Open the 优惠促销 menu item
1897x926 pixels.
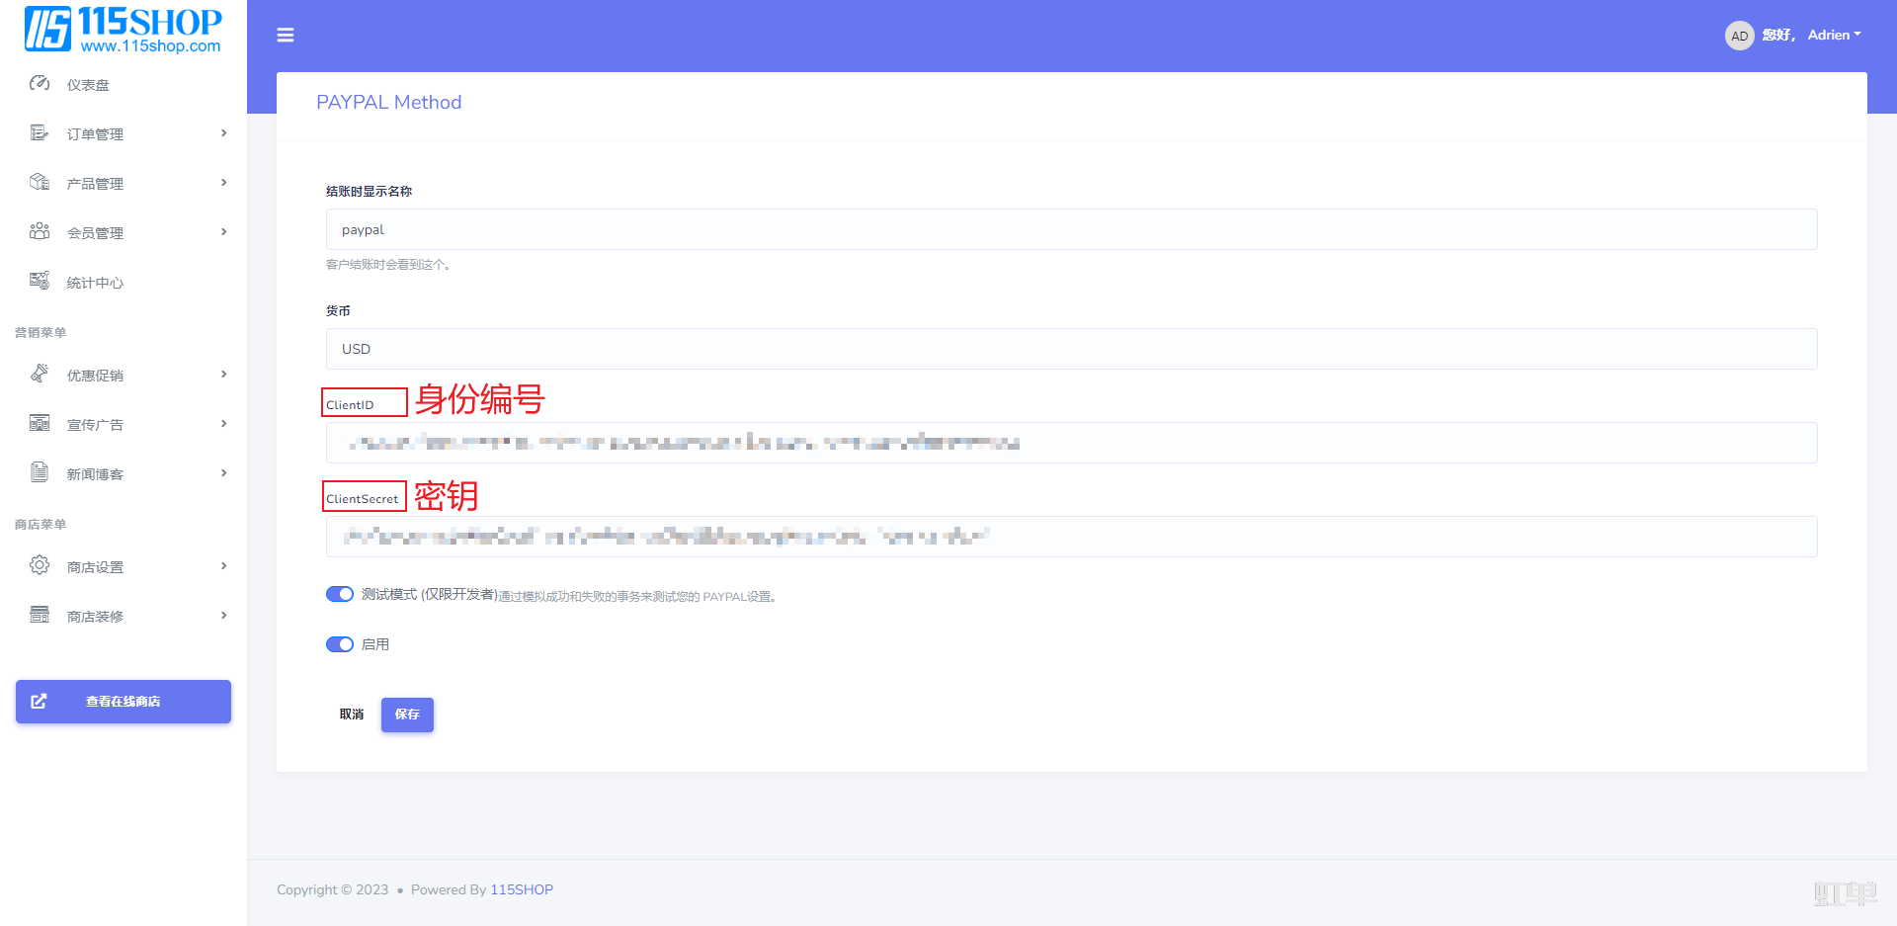tap(124, 376)
